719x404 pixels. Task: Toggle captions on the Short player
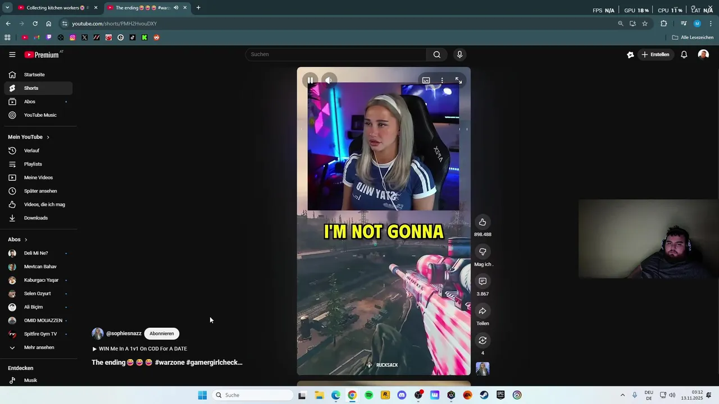click(x=426, y=81)
